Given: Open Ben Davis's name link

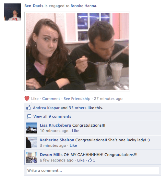Looking at the screenshot, I should (x=34, y=6).
